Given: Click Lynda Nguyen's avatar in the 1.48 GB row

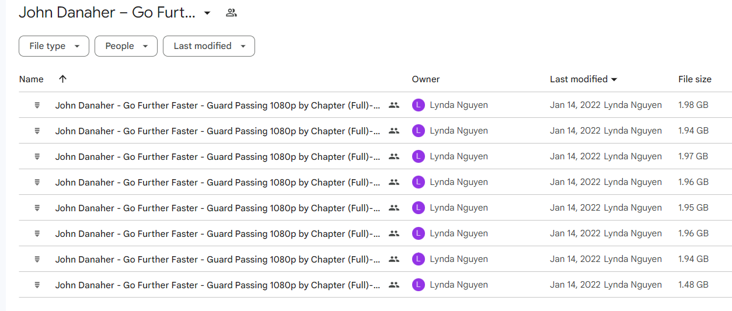Looking at the screenshot, I should click(418, 285).
